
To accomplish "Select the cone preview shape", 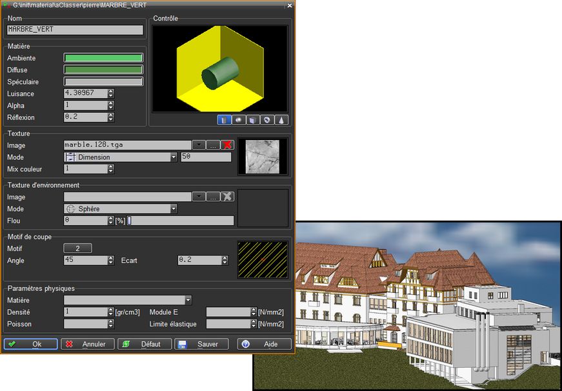I will click(x=282, y=120).
